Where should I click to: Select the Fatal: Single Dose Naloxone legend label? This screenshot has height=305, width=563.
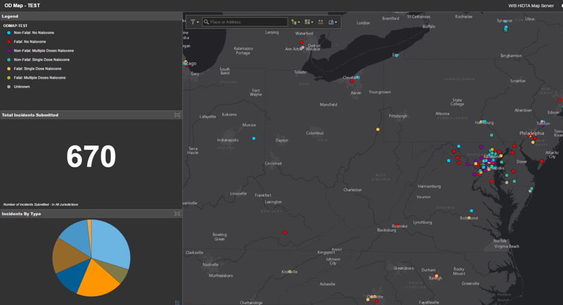[x=38, y=69]
